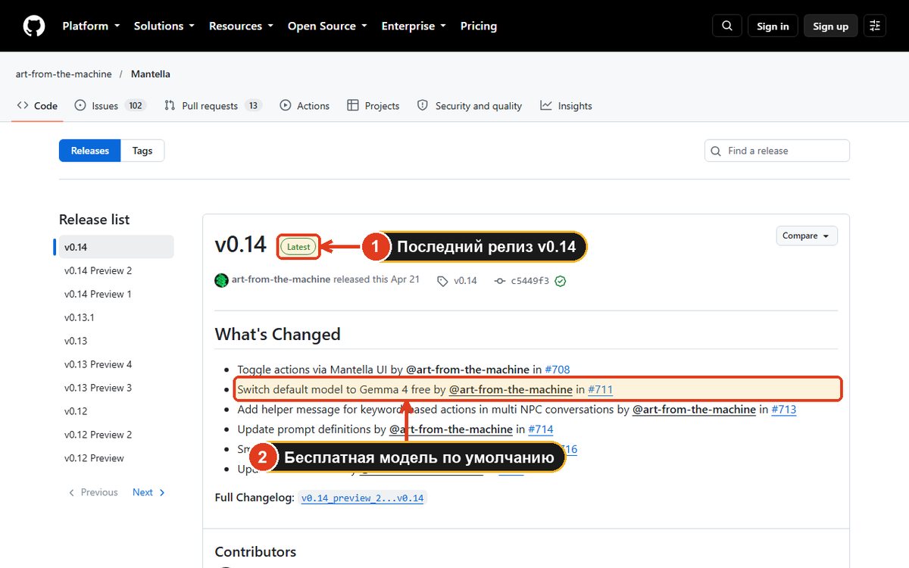Open @art-from-the-machine mention on #713 line
This screenshot has width=909, height=568.
pos(694,409)
